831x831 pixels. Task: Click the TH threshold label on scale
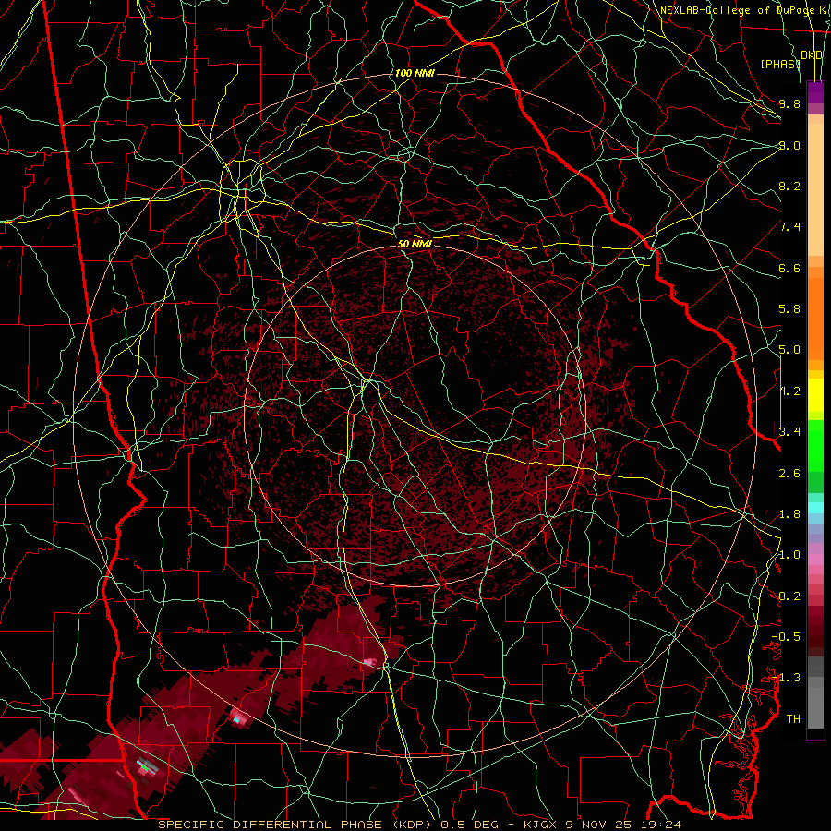point(793,719)
